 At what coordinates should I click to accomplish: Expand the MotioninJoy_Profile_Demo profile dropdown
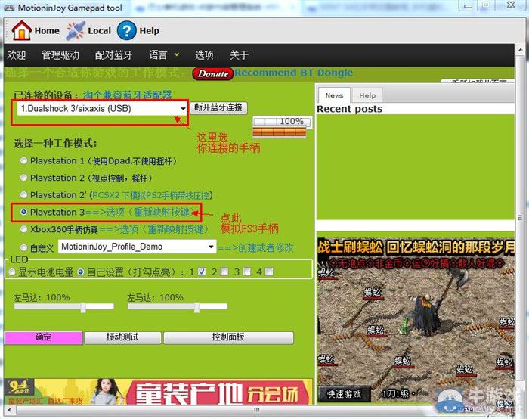coord(211,247)
